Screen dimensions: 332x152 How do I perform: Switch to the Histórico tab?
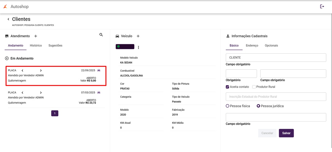coord(36,46)
